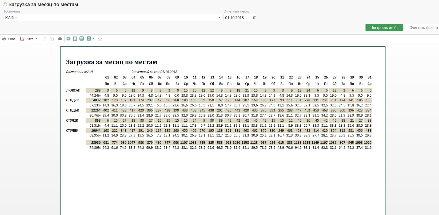Collapse the filter panel with the up-arrow icon

pyautogui.click(x=5, y=5)
